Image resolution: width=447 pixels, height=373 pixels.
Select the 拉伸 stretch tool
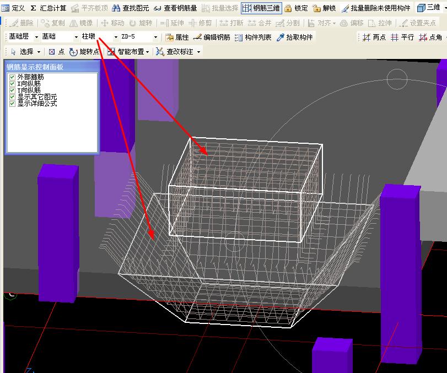click(x=380, y=23)
